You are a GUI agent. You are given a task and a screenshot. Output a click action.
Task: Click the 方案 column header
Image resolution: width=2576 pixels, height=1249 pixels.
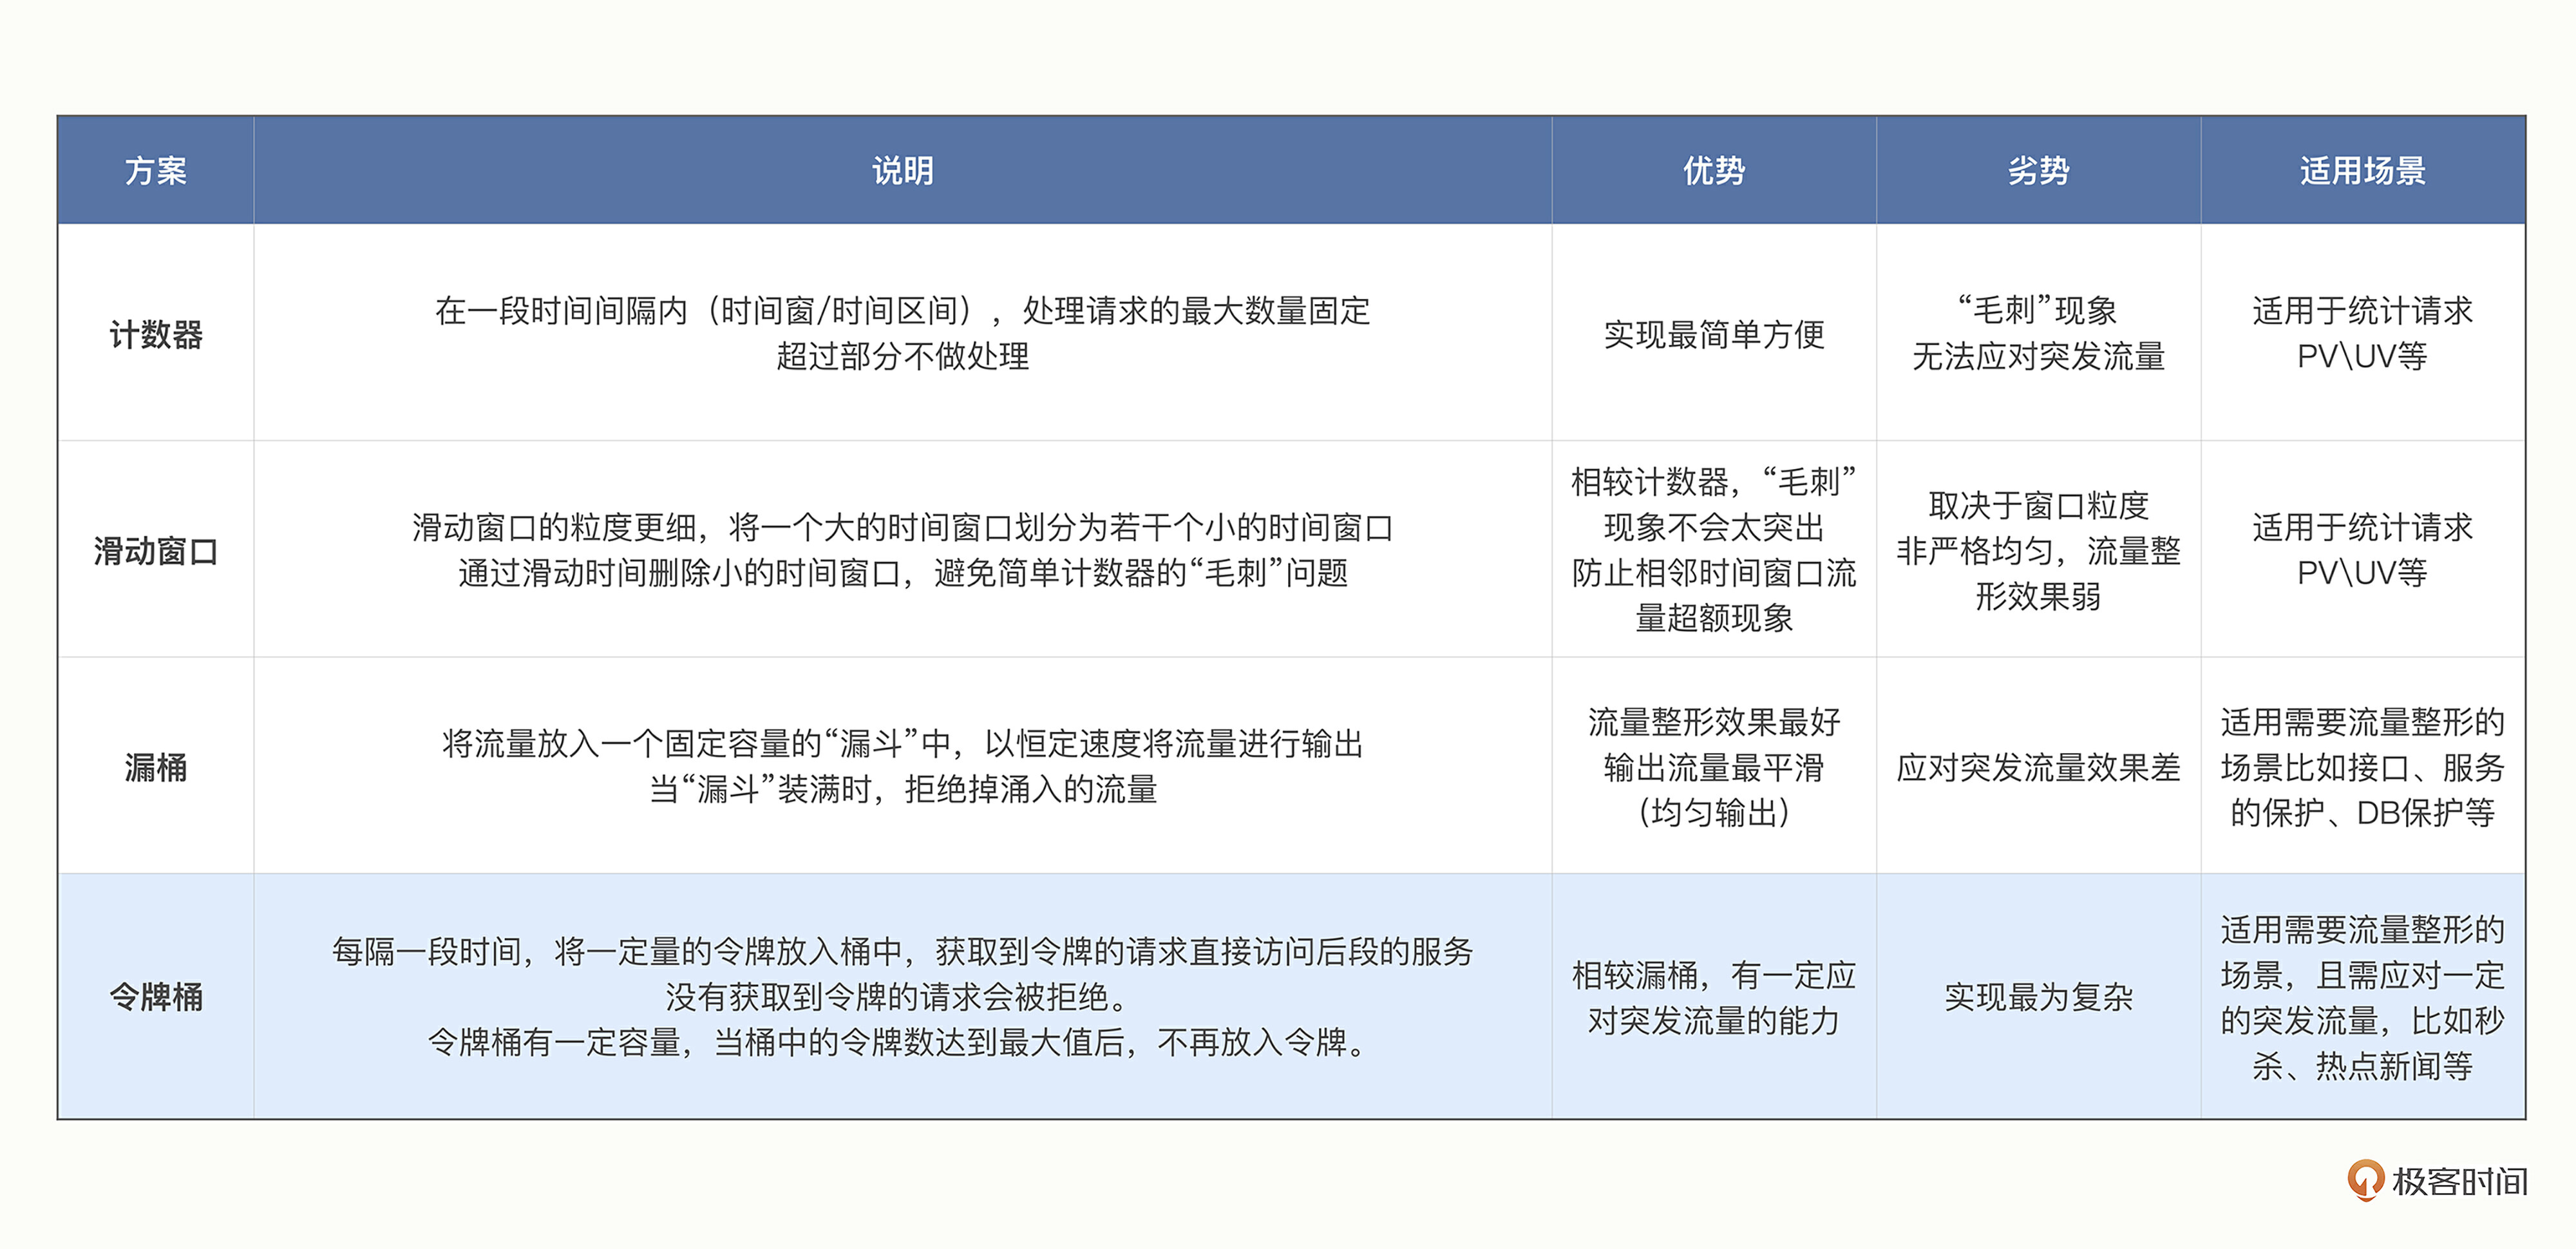(155, 170)
